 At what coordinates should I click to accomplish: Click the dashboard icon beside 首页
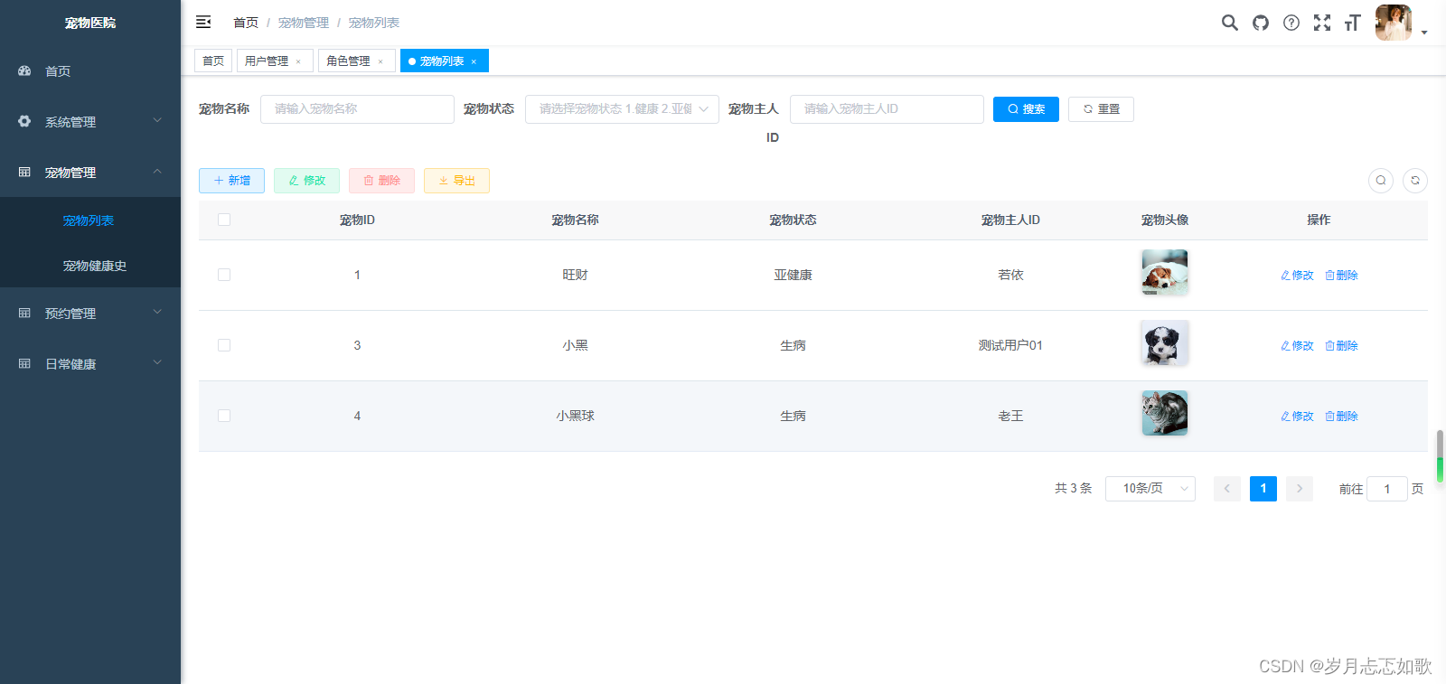(24, 70)
